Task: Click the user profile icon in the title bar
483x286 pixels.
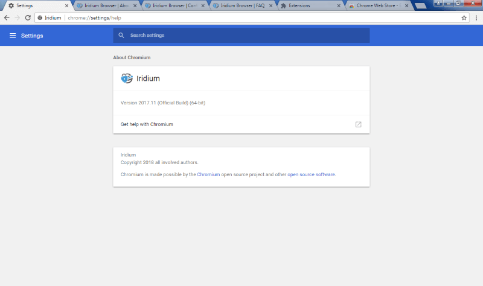Action: [x=438, y=3]
